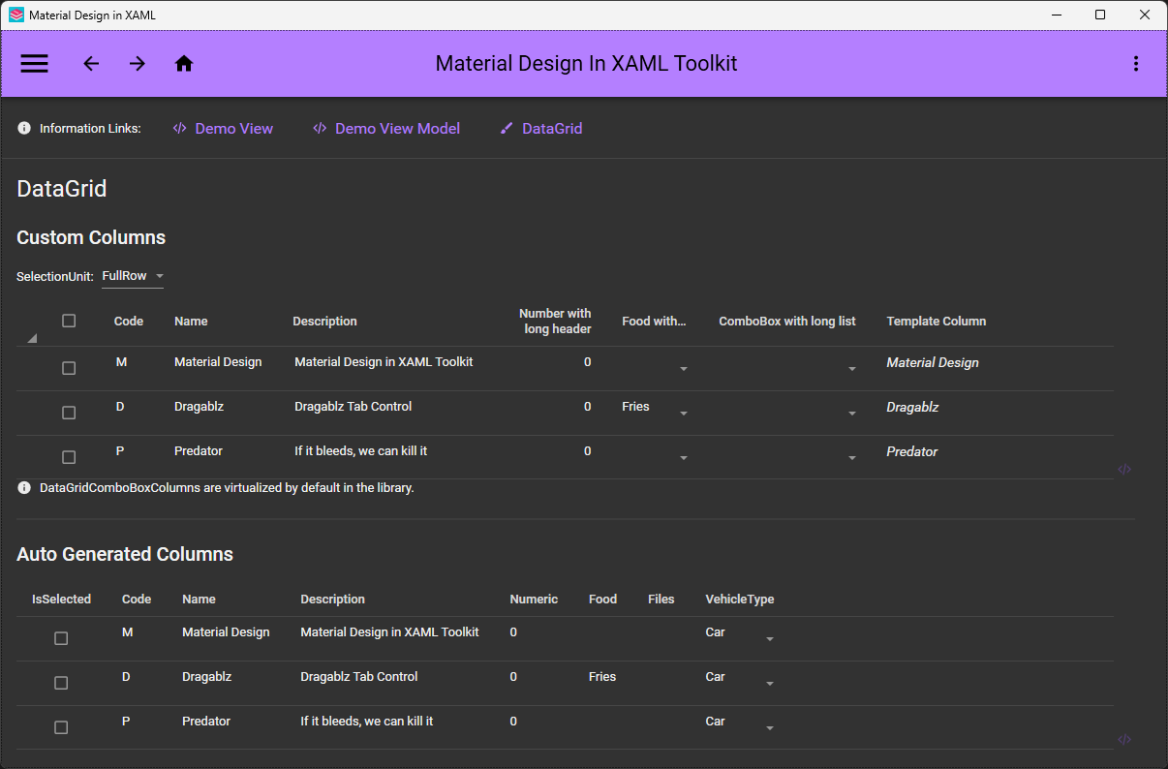Toggle the select-all header checkbox
The width and height of the screenshot is (1168, 769).
69,321
